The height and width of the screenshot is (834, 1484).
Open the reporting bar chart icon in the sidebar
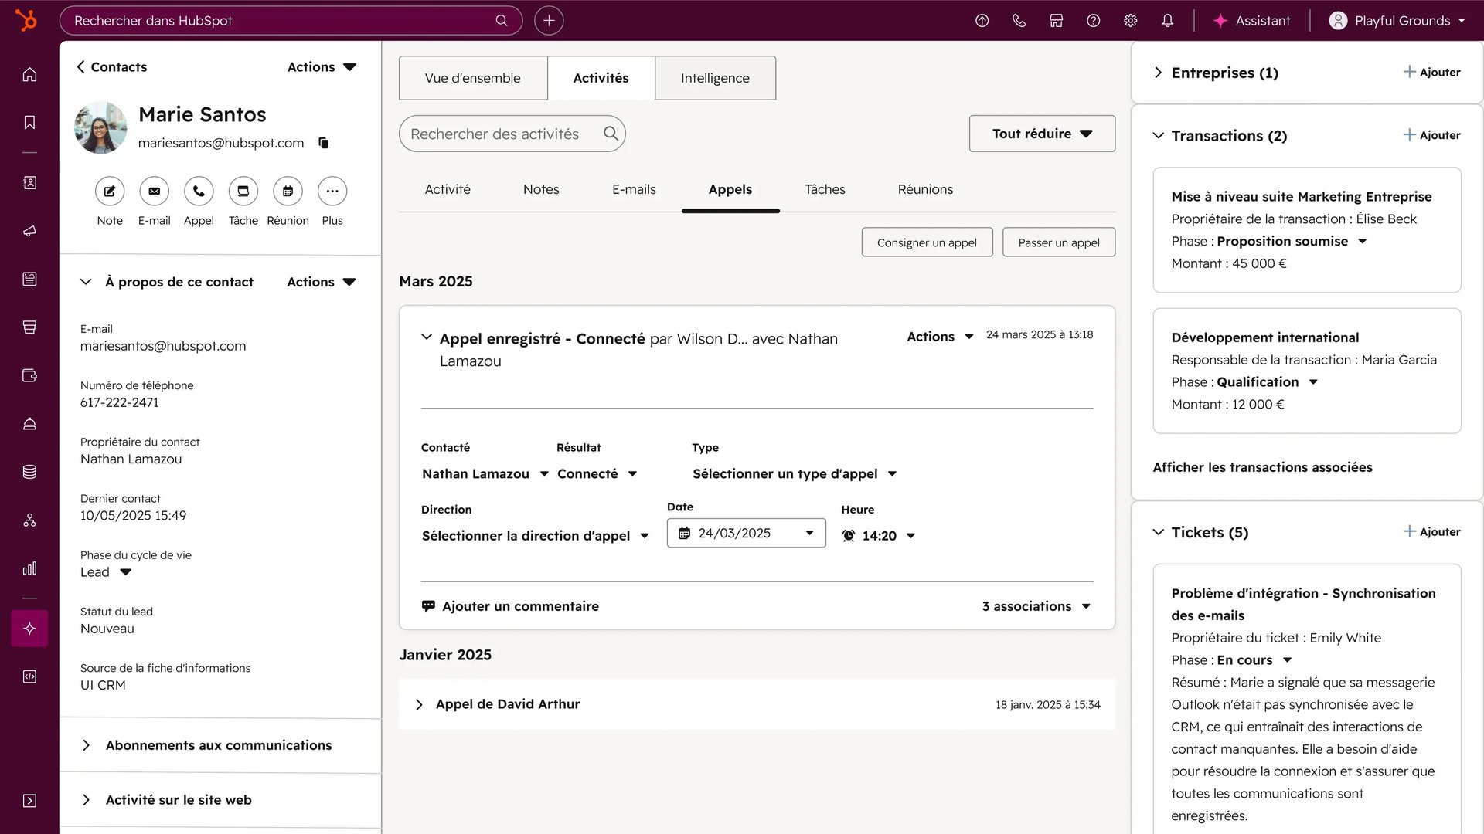[x=29, y=568]
